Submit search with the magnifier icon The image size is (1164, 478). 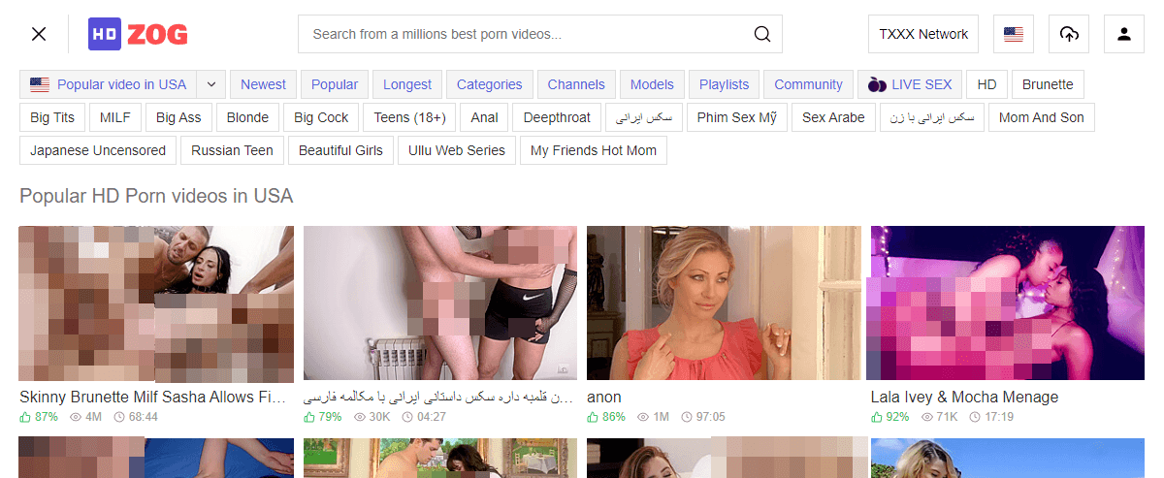click(x=762, y=34)
